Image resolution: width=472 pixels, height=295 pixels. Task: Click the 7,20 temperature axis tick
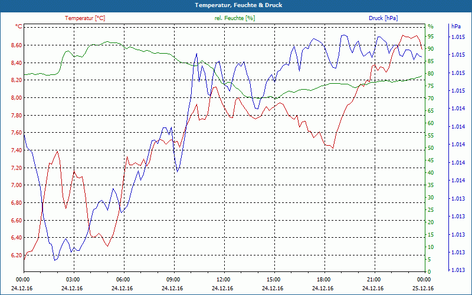[17, 168]
